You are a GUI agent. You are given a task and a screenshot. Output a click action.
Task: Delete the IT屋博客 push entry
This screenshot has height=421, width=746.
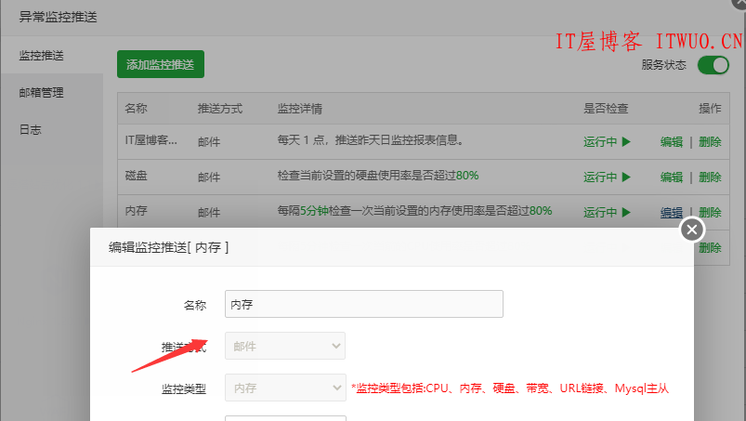(710, 142)
